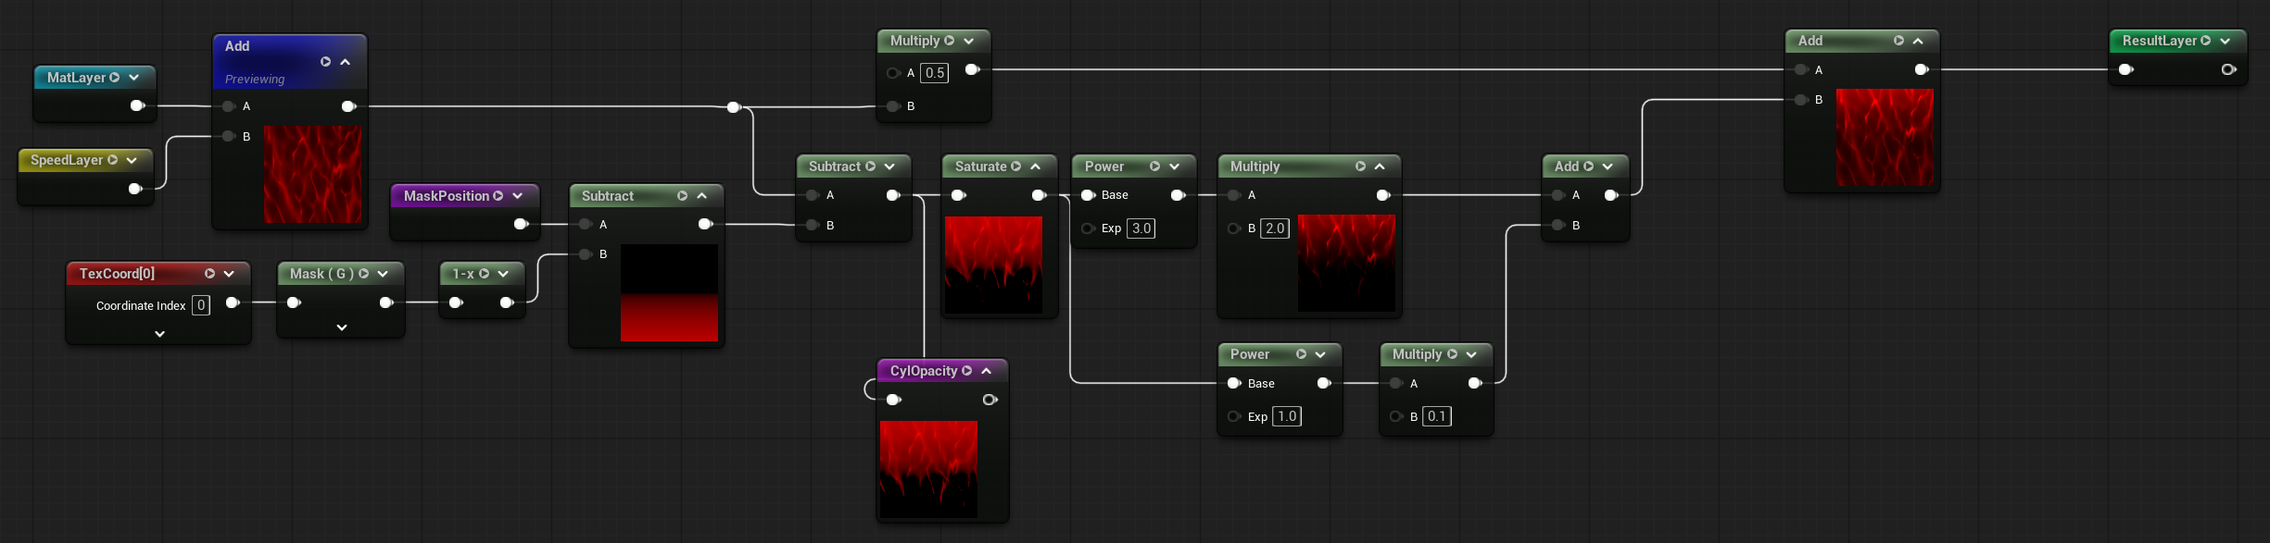This screenshot has width=2270, height=543.
Task: Click the preview image on the Multiply B 2.0 node
Action: (x=1346, y=263)
